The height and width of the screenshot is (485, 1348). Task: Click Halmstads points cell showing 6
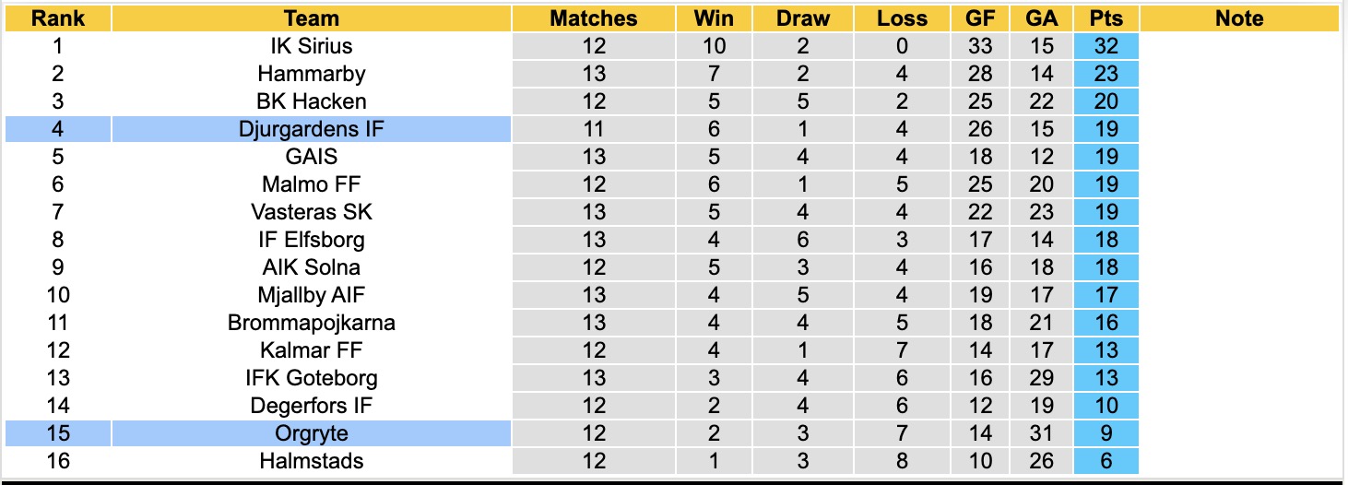tap(1106, 461)
